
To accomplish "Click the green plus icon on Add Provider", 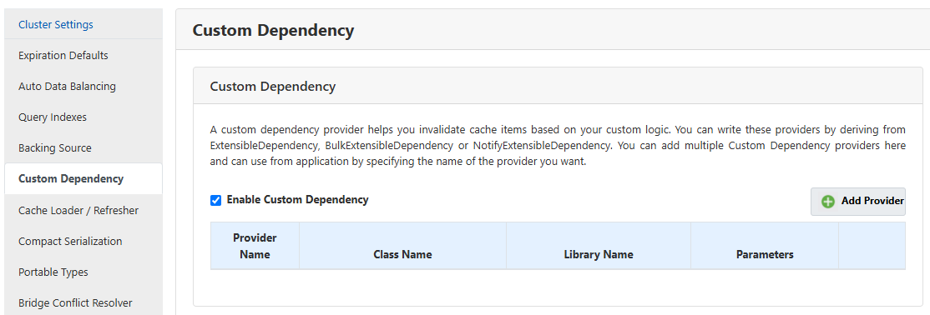I will point(827,202).
